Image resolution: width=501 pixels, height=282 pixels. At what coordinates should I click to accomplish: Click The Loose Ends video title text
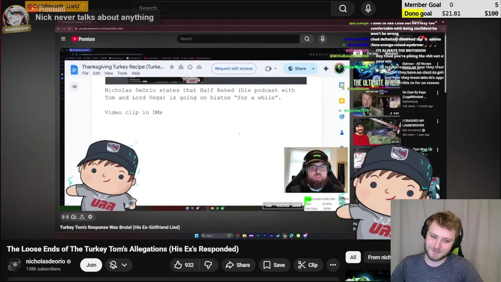tap(123, 249)
